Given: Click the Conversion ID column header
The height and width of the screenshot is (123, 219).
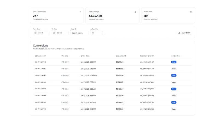Looking at the screenshot, I should click(x=40, y=56).
